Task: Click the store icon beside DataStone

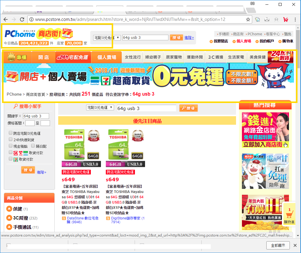Action: coord(64,218)
